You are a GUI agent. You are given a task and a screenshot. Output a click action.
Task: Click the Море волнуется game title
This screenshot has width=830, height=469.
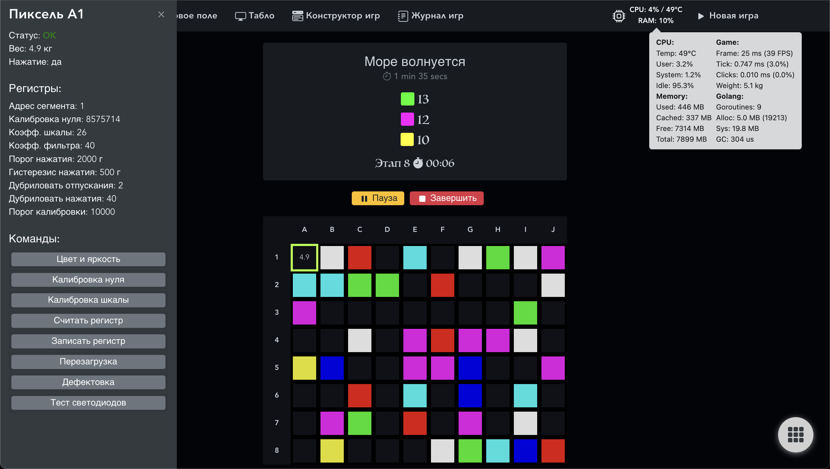tap(415, 61)
